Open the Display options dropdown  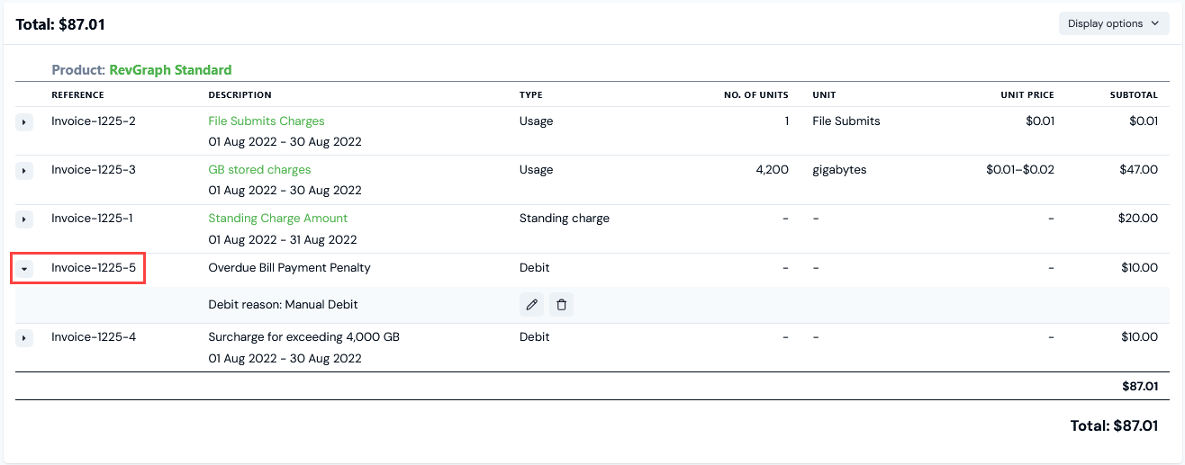pos(1113,23)
